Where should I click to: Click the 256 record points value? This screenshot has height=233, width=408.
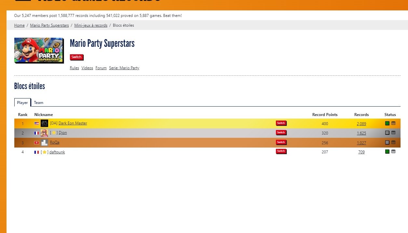[325, 143]
